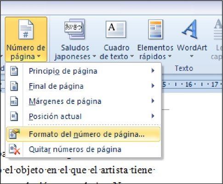Click the Cuadro de texto icon
Image resolution: width=223 pixels, height=184 pixels.
116,29
